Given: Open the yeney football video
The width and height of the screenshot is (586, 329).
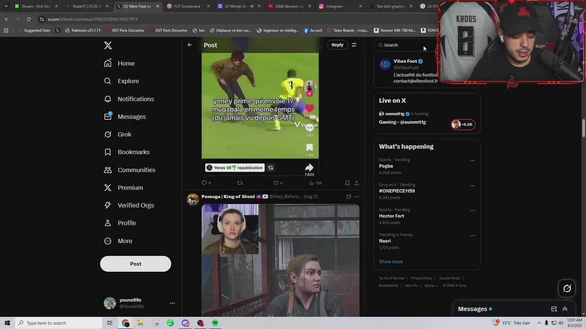Looking at the screenshot, I should (x=260, y=106).
